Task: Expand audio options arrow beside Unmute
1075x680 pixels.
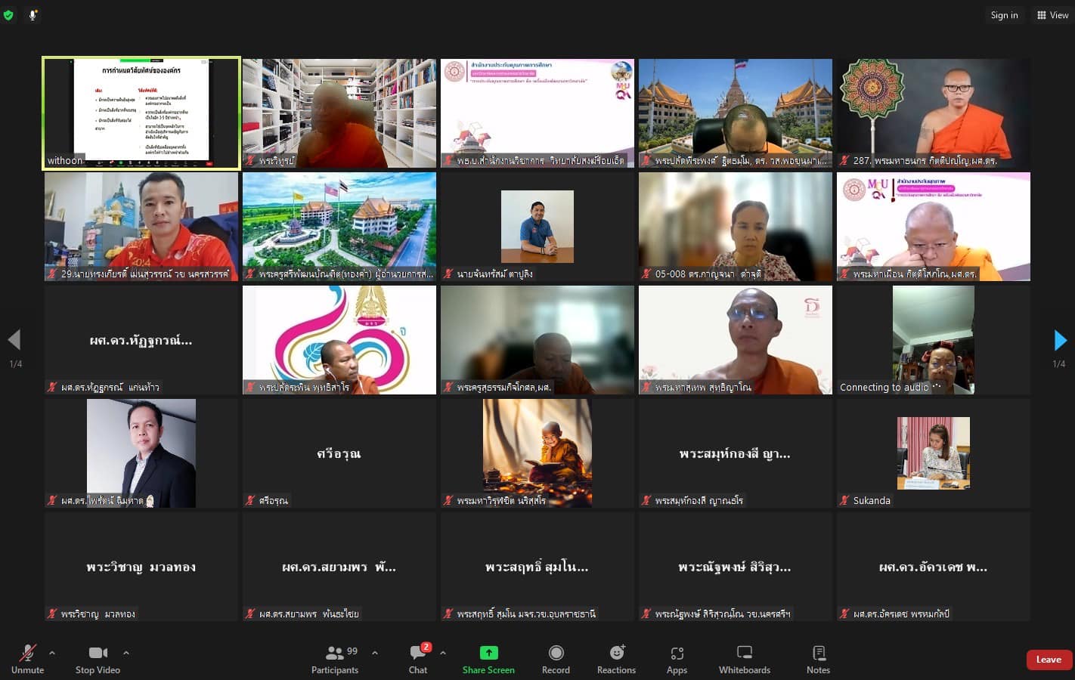Action: click(x=52, y=653)
